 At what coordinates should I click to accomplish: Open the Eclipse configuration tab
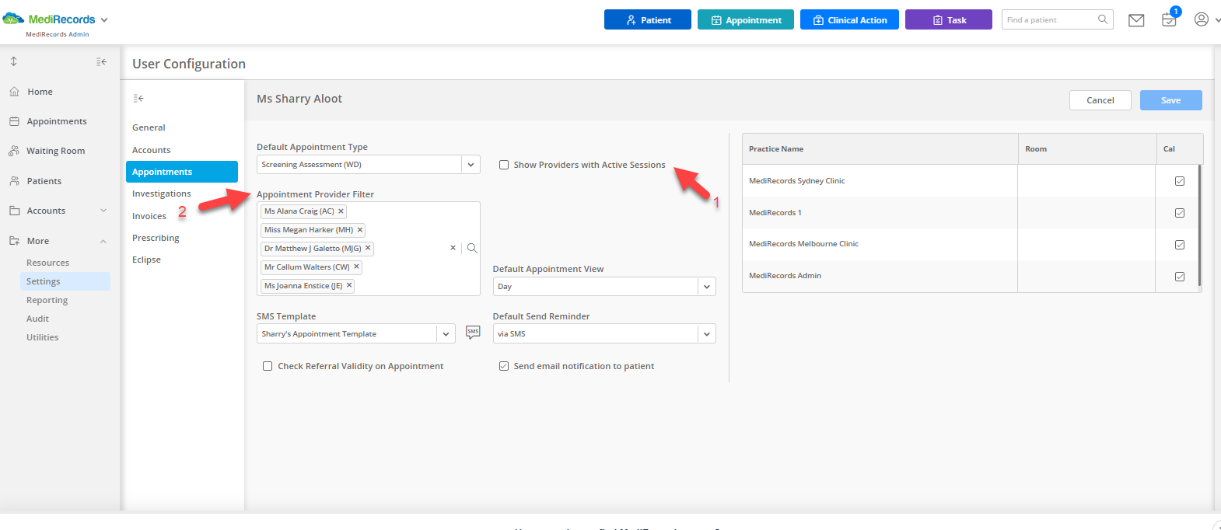146,260
